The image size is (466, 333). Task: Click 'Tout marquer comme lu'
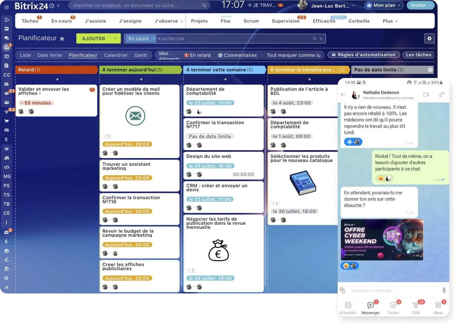coord(294,55)
